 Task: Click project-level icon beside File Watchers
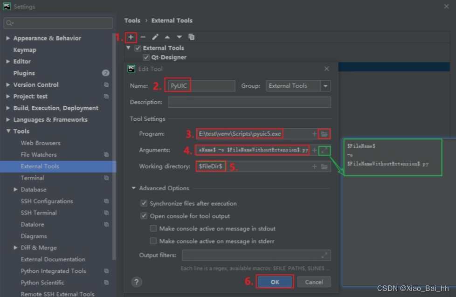click(106, 154)
